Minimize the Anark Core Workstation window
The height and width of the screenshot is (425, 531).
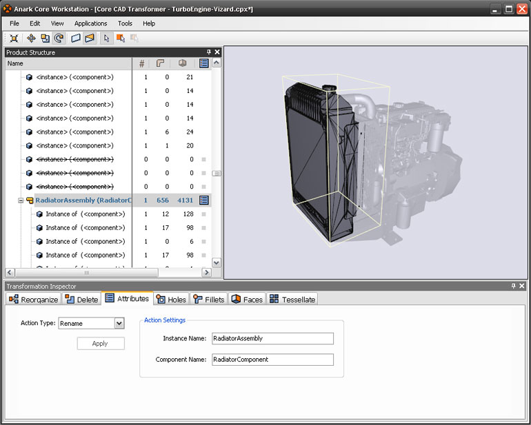[x=495, y=9]
